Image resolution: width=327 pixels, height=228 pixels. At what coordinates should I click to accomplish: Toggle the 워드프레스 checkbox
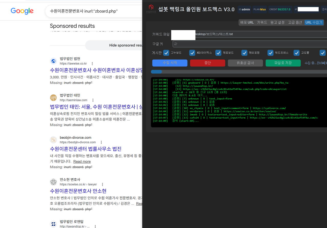pyautogui.click(x=270, y=53)
